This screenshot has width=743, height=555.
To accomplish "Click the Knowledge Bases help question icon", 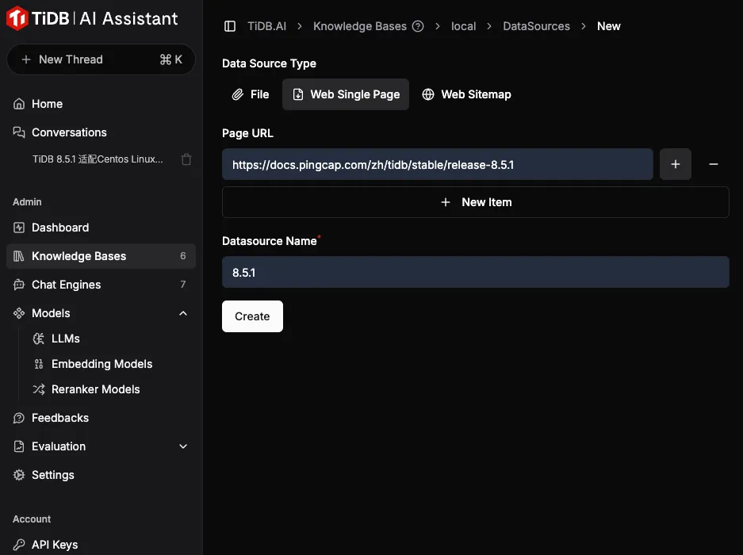I will tap(418, 26).
